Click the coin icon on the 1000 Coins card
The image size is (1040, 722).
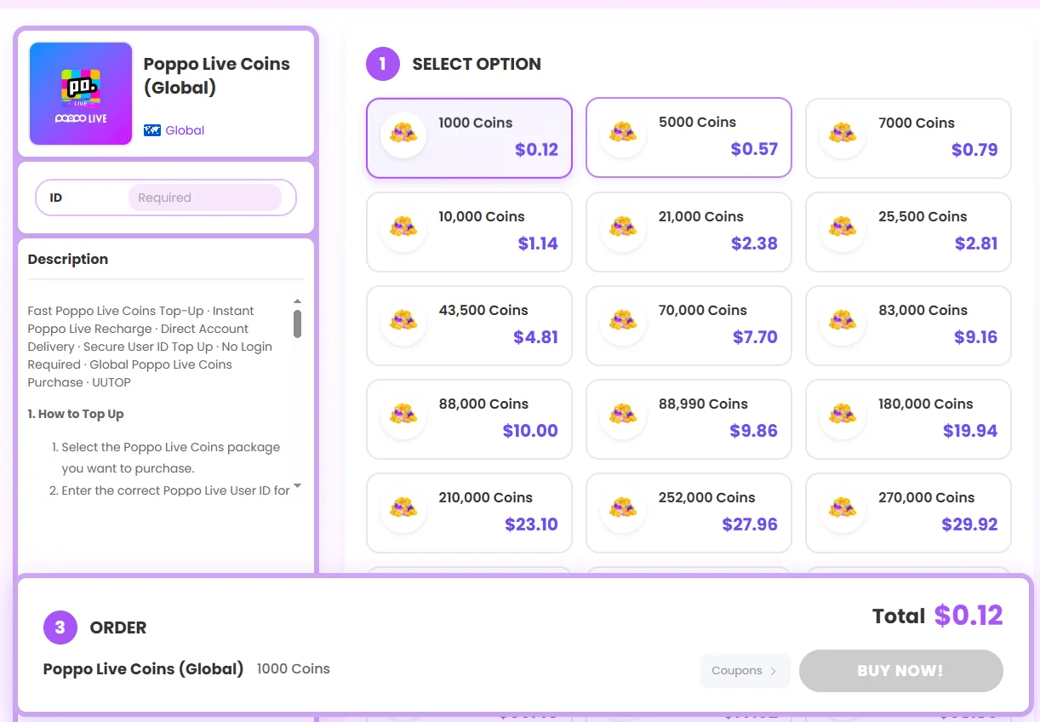403,135
